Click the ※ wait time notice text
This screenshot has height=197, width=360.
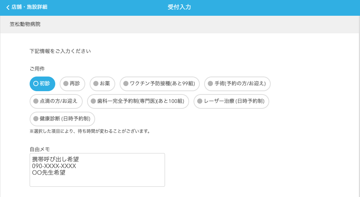point(90,131)
